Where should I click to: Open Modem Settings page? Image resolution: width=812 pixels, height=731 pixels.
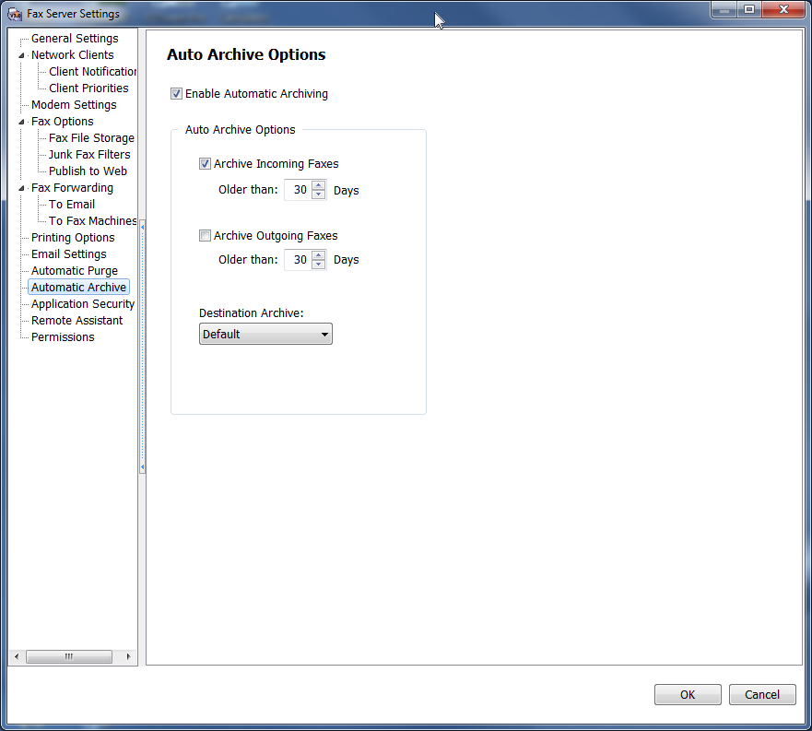click(x=74, y=105)
